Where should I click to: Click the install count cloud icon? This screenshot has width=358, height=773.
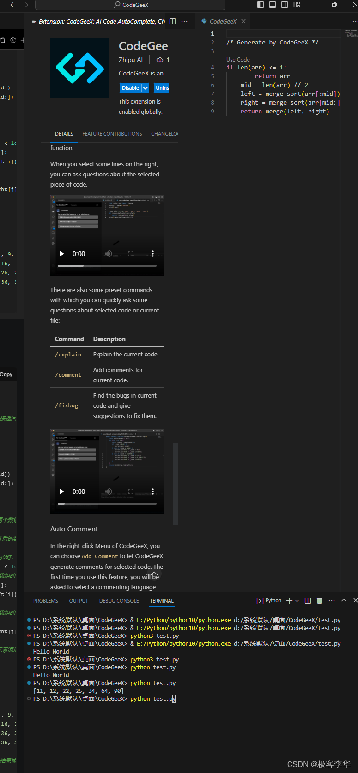pyautogui.click(x=160, y=60)
